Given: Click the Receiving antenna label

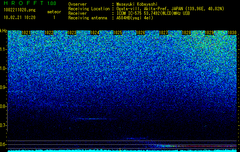Looking at the screenshot, I should click(88, 18).
